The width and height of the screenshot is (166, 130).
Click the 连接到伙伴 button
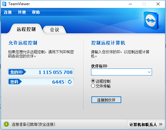(106, 100)
